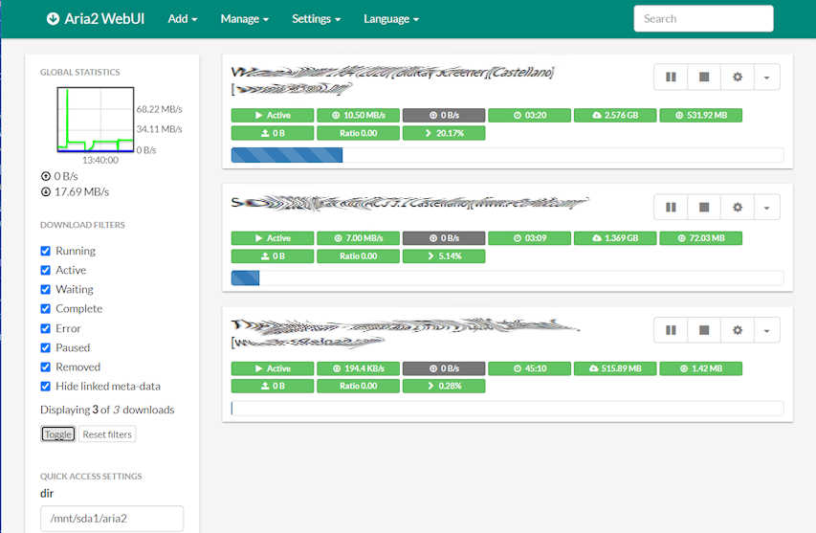The image size is (816, 533).
Task: Click the Toggle filters button
Action: (57, 434)
